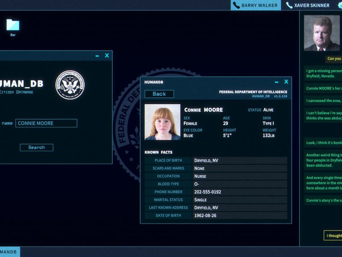The image size is (342, 257).
Task: Focus the name field containing CONNIE MOORE
Action: (46, 123)
